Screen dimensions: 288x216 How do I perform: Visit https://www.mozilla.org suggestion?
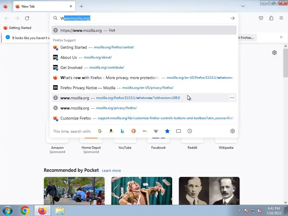(x=144, y=30)
